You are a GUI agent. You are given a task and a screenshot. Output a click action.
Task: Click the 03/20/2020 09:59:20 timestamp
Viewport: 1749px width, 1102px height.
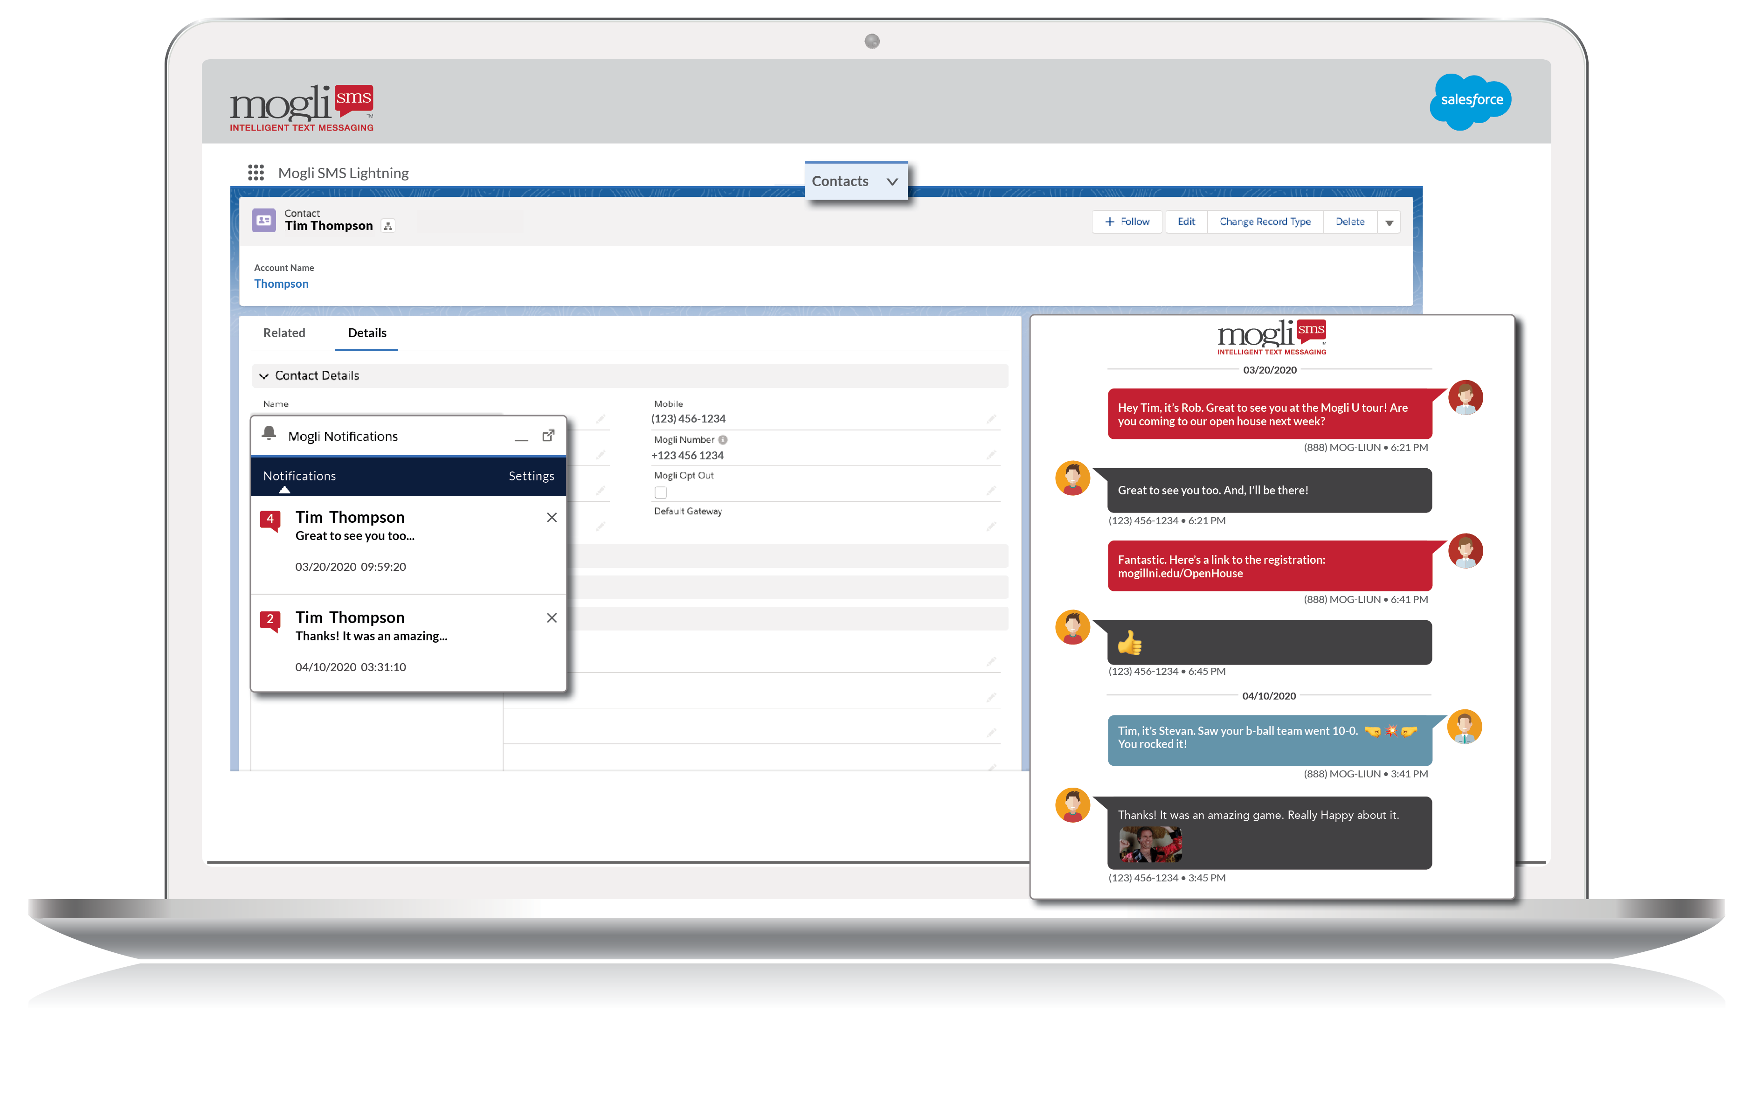350,567
